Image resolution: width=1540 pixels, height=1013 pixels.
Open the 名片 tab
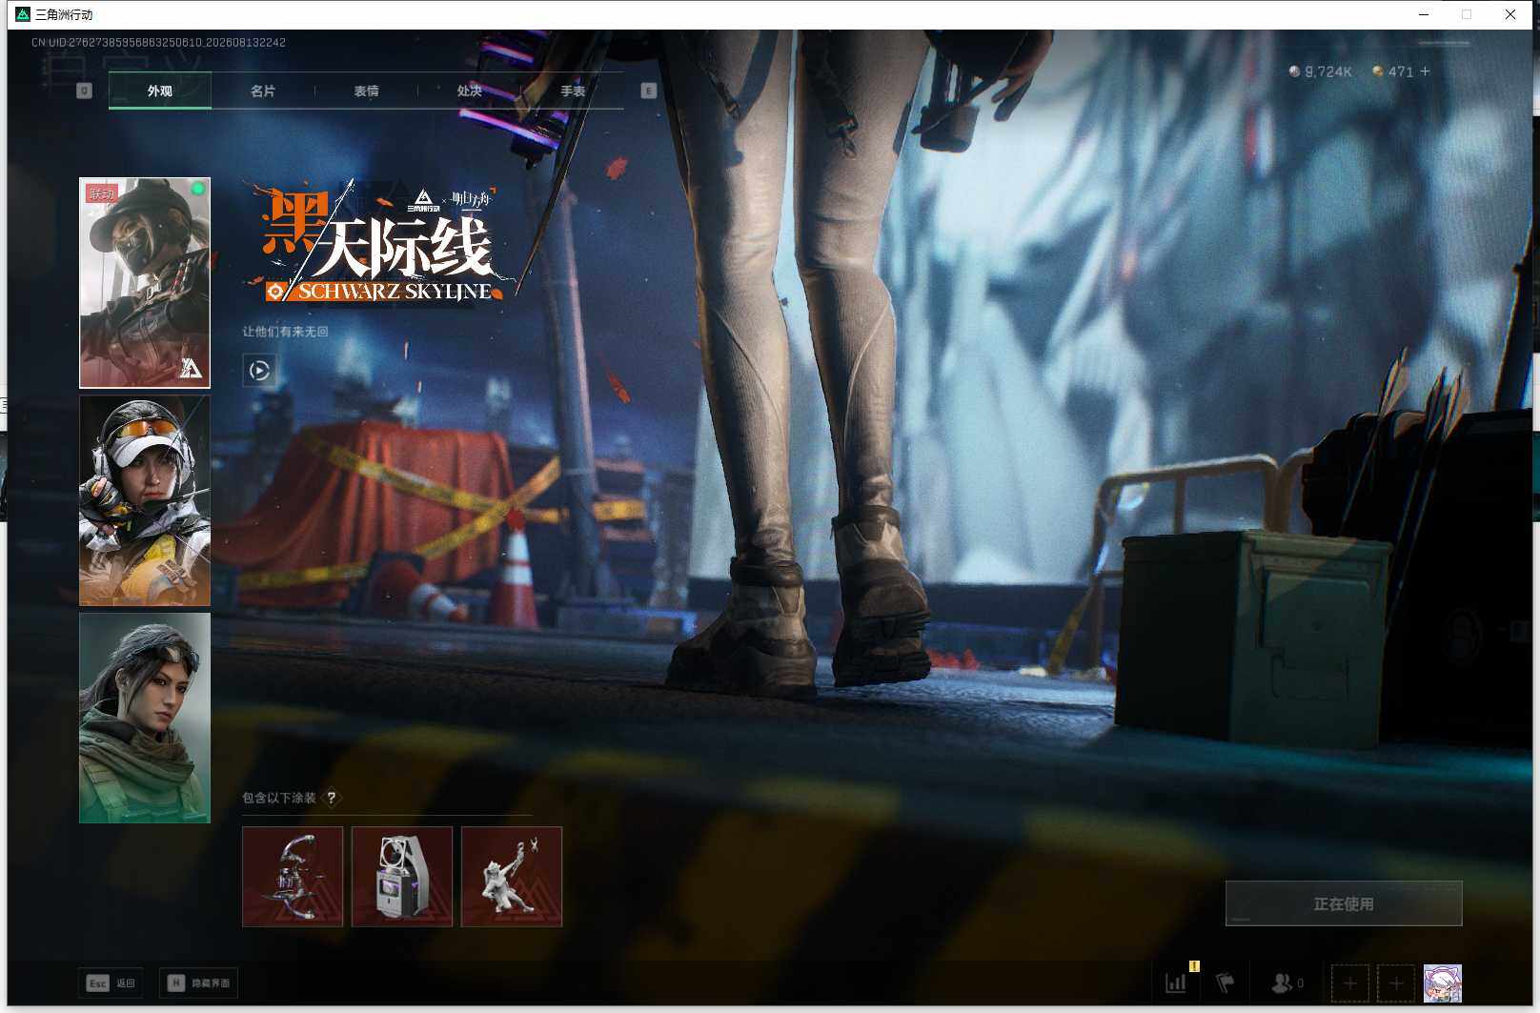click(263, 91)
